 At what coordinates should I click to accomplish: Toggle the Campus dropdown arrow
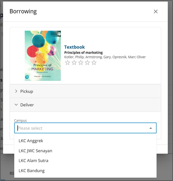(x=151, y=128)
